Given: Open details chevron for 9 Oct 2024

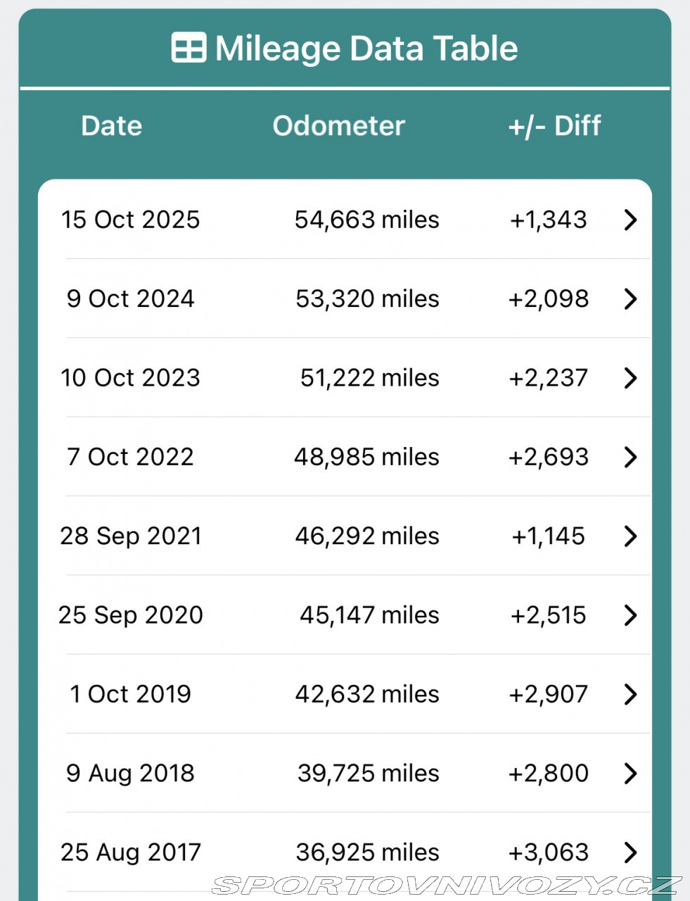Looking at the screenshot, I should click(630, 298).
